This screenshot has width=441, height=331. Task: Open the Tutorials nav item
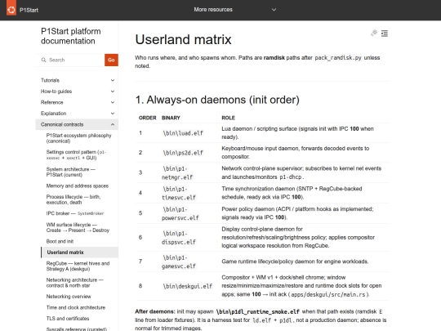(x=50, y=80)
